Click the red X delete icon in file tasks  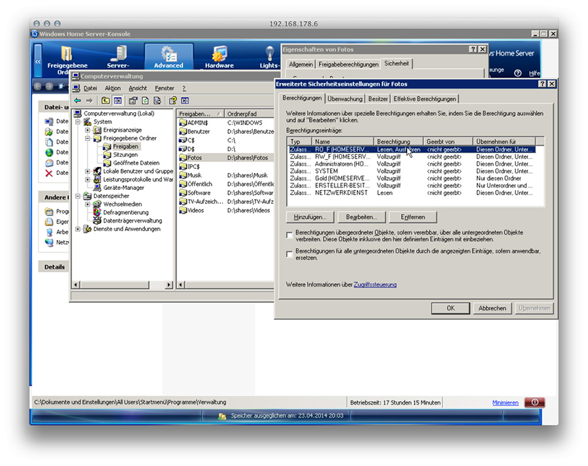click(49, 173)
